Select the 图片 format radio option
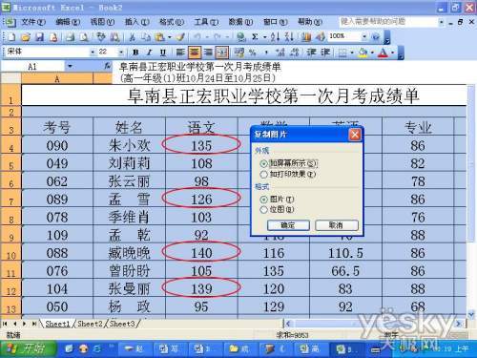This screenshot has width=477, height=358. [x=263, y=200]
